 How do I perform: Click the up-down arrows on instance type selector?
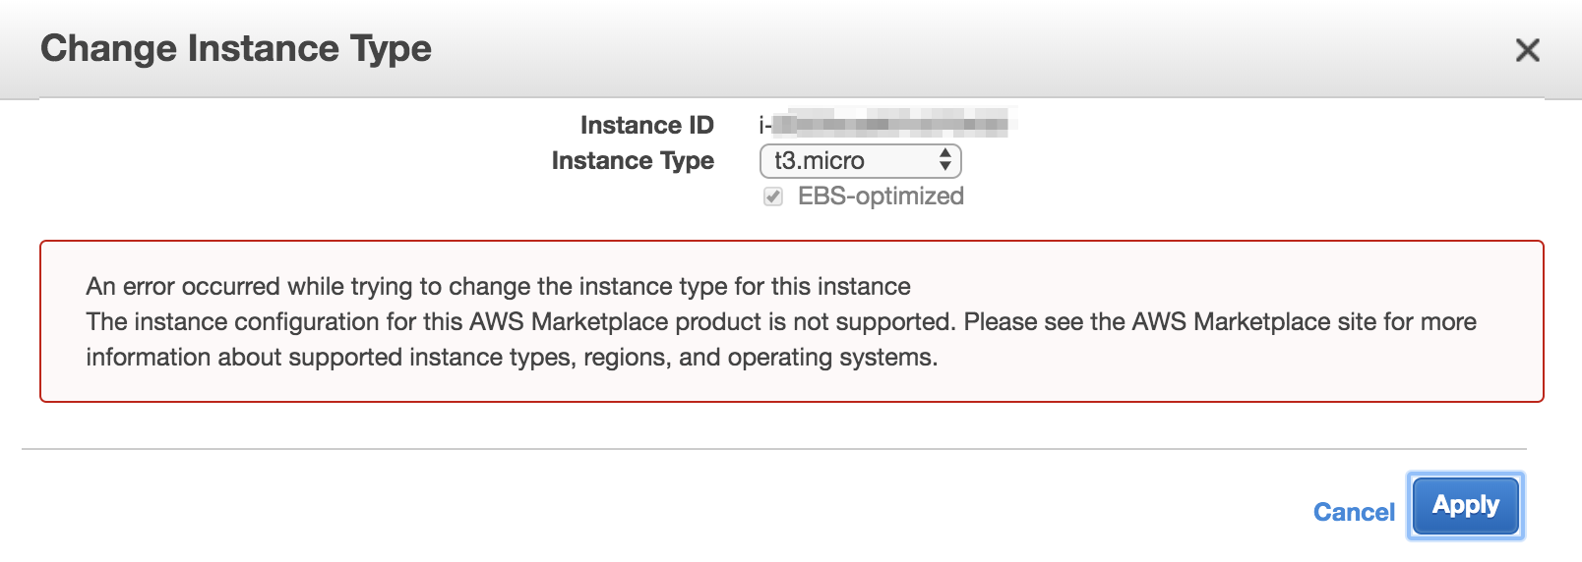point(944,160)
